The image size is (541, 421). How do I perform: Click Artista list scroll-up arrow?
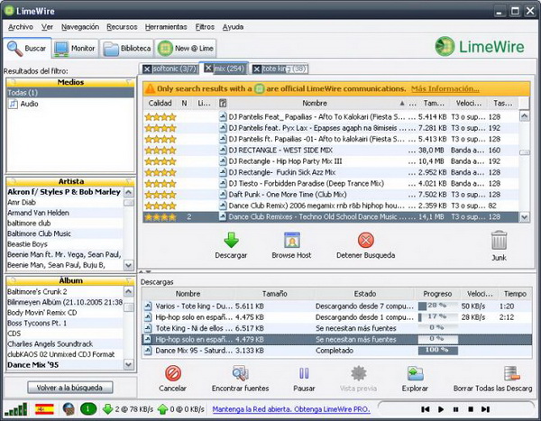(x=129, y=192)
